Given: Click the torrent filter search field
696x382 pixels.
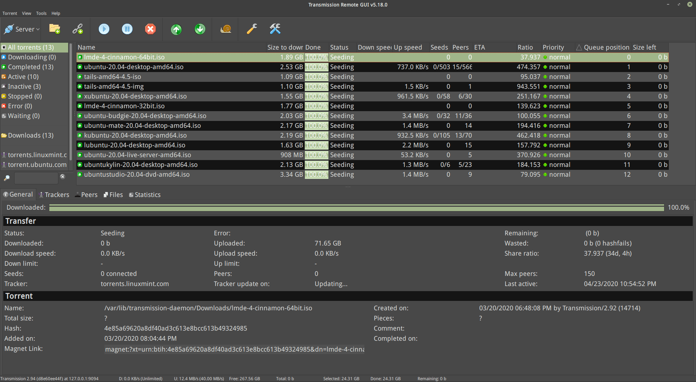Looking at the screenshot, I should pos(36,178).
